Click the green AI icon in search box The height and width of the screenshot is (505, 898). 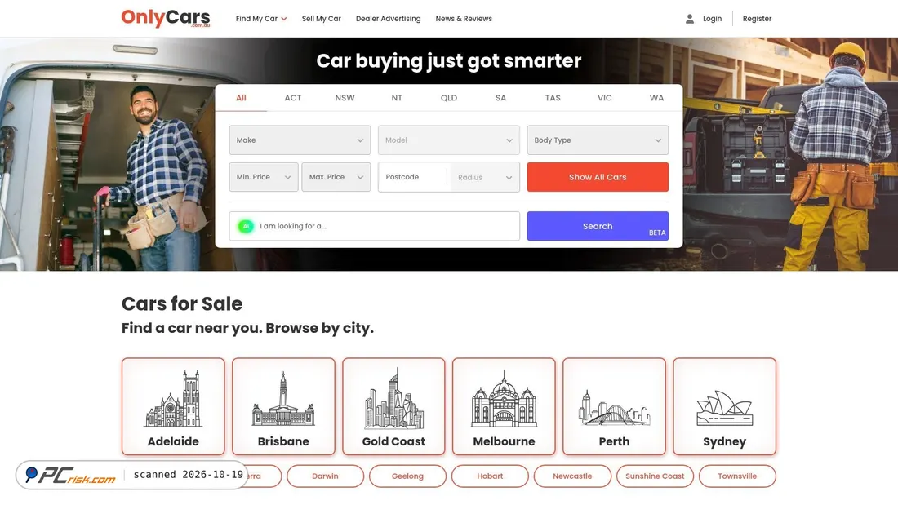(x=246, y=226)
